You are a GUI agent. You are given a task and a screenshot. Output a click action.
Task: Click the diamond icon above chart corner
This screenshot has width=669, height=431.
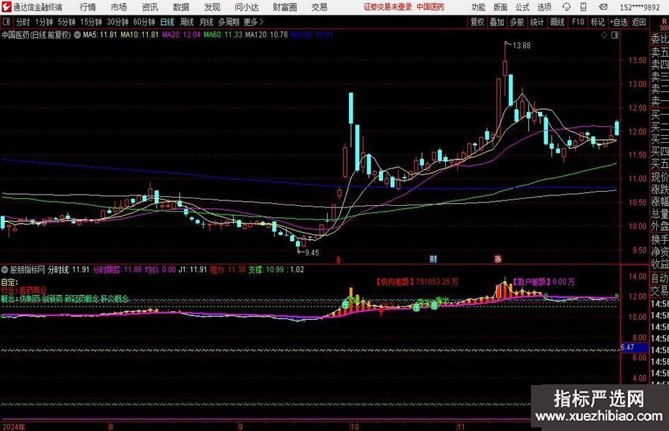coord(604,35)
